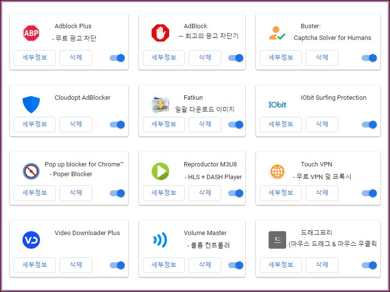Remove AdBlock with its 삭제 button

point(205,58)
